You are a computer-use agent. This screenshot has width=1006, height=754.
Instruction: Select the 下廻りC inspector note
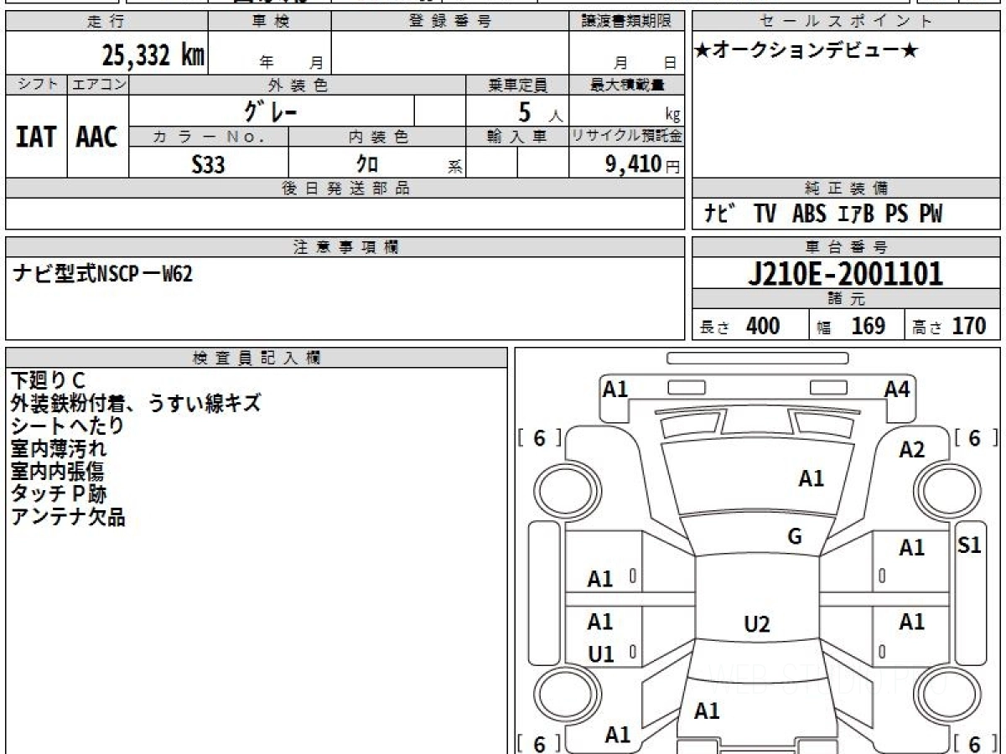pos(48,380)
